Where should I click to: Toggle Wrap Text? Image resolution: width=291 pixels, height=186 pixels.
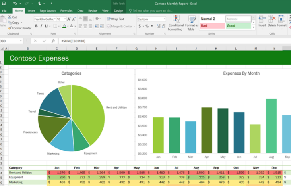coord(115,19)
